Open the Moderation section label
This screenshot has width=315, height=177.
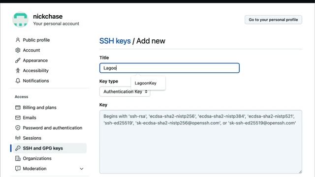(34, 169)
